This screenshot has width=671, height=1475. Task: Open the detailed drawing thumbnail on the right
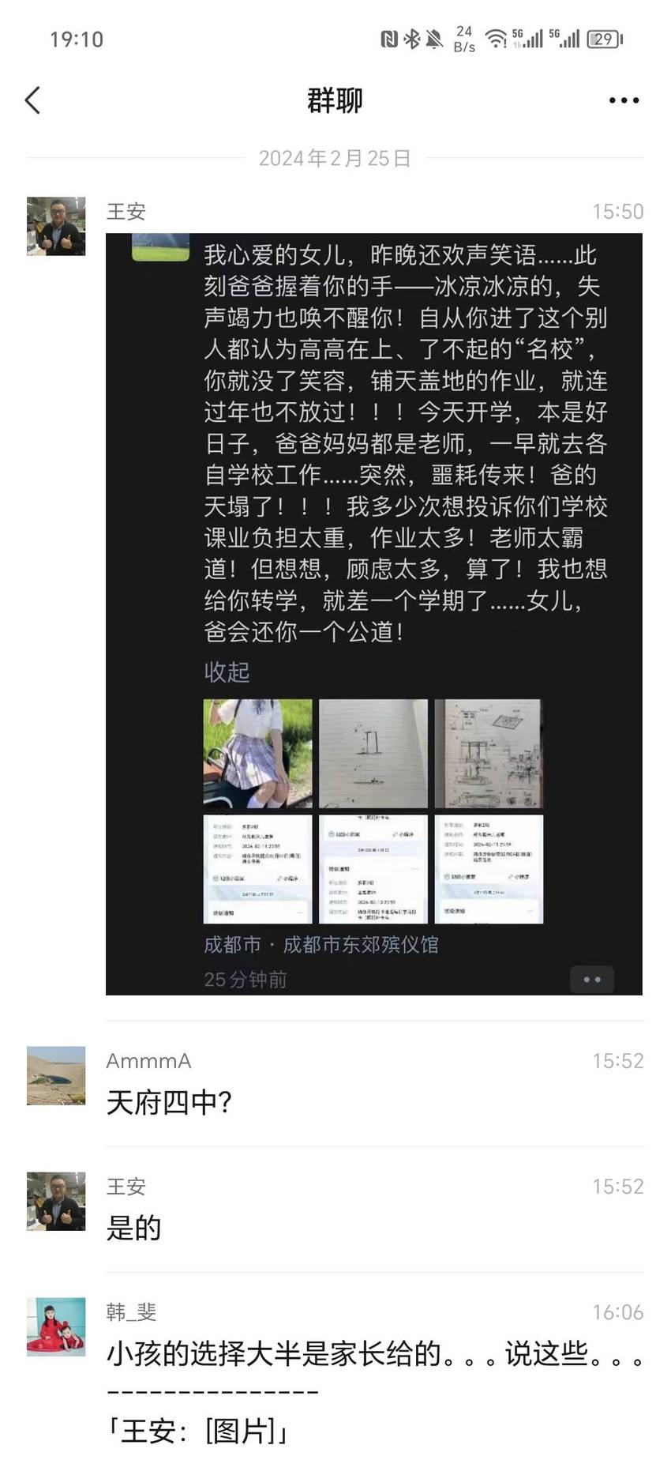489,753
